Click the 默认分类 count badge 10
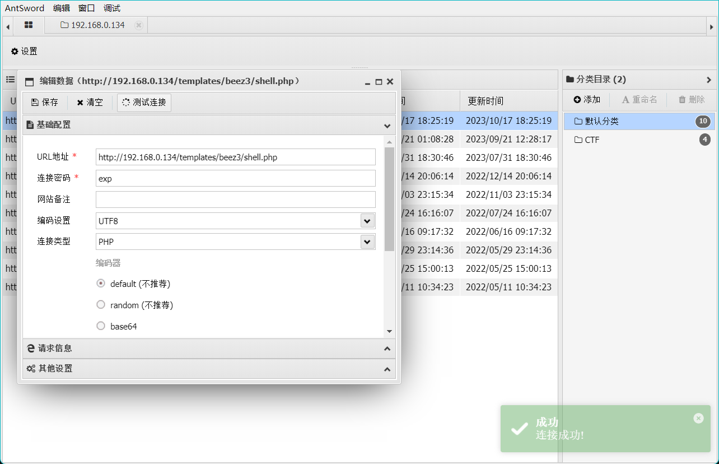The image size is (719, 464). [x=703, y=121]
